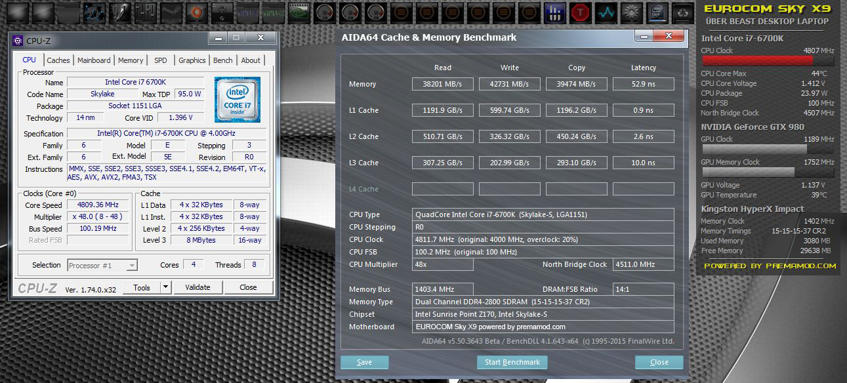The height and width of the screenshot is (383, 847).
Task: Click the game controller icon in top bar
Action: click(x=221, y=11)
